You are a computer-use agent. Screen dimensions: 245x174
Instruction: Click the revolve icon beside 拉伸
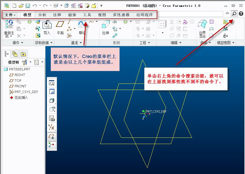tap(114, 22)
